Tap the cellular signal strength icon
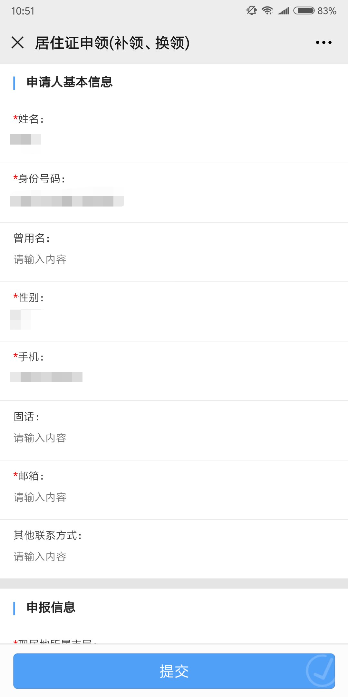 click(284, 11)
